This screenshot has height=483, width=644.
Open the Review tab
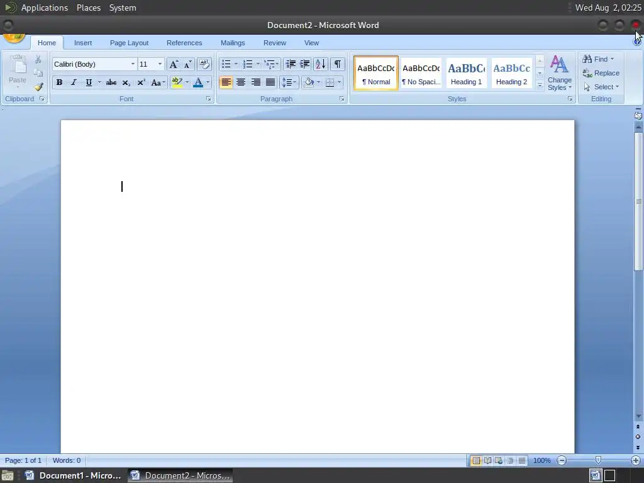(x=275, y=43)
